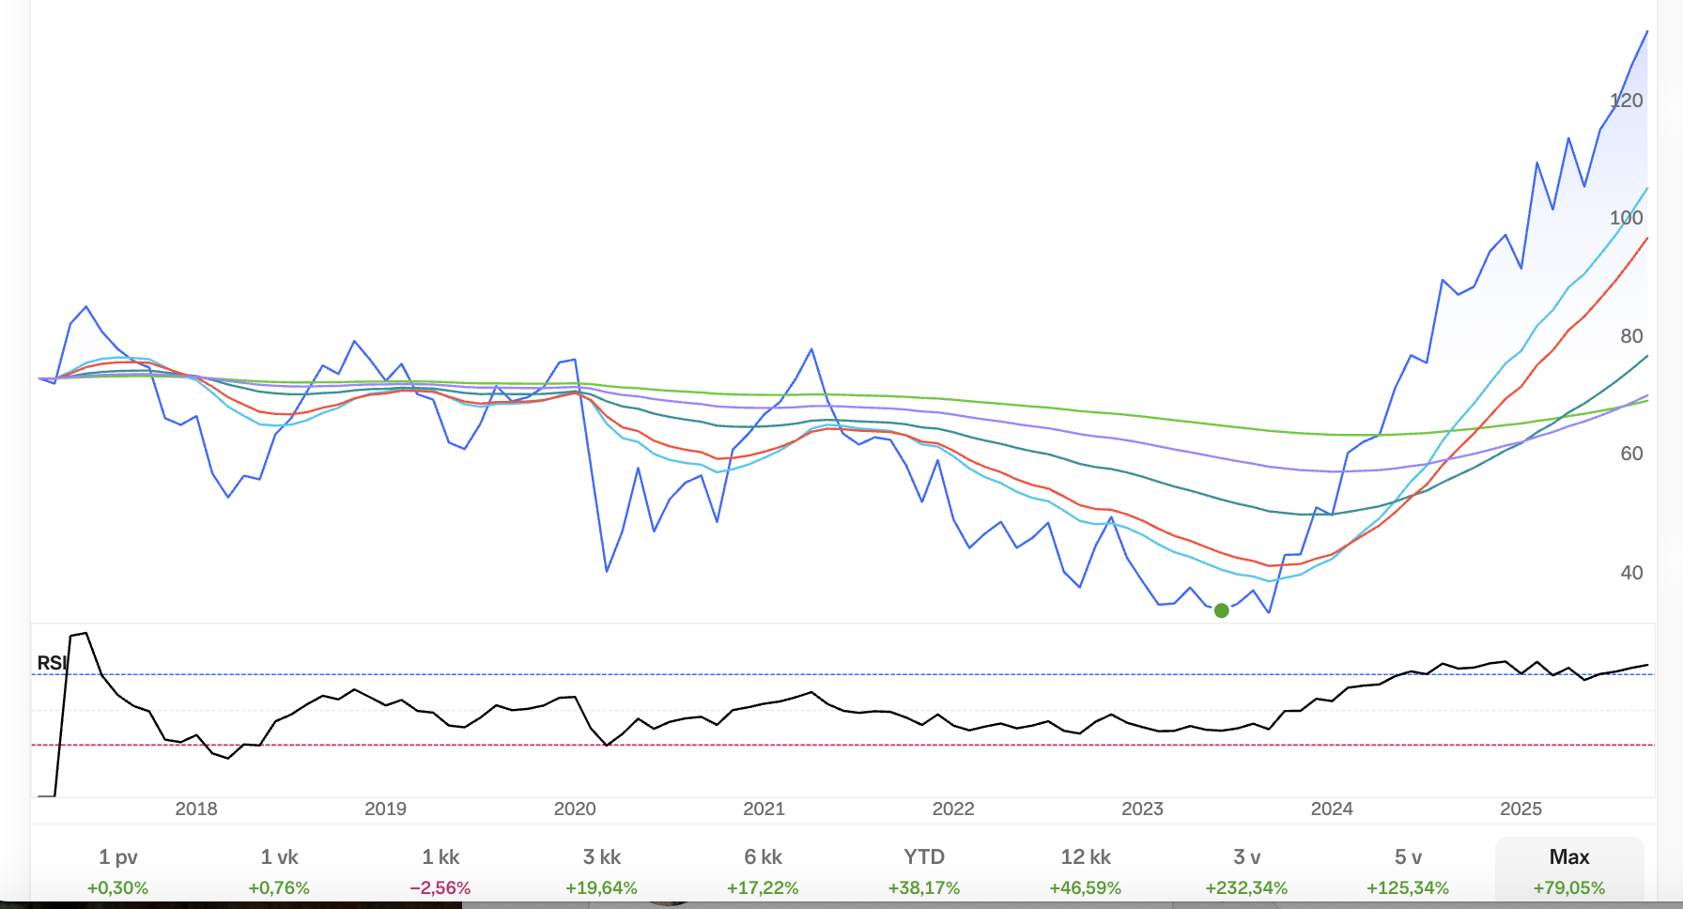Viewport: 1683px width, 909px height.
Task: Click the 2022 label on time axis
Action: (953, 809)
